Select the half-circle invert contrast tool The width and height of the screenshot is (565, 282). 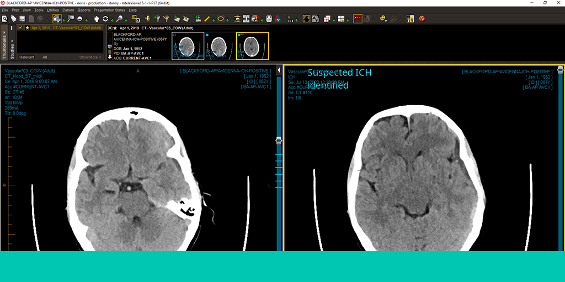click(x=79, y=19)
